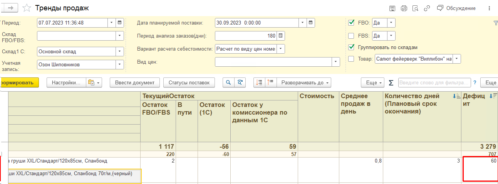Screen dimensions: 498x184
Task: Click the В пути column header
Action: click(186, 121)
